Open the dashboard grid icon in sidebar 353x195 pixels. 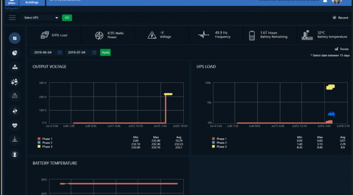pyautogui.click(x=15, y=38)
